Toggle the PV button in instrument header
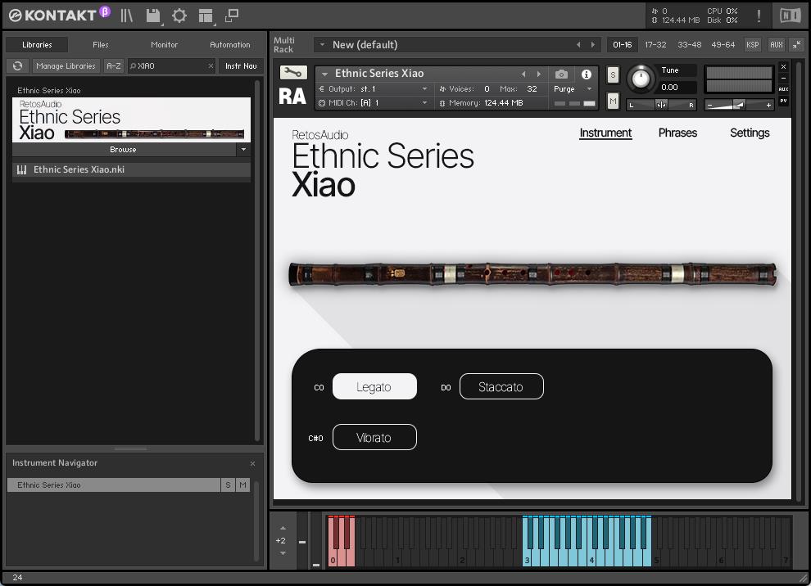Viewport: 811px width, 586px height. [784, 101]
